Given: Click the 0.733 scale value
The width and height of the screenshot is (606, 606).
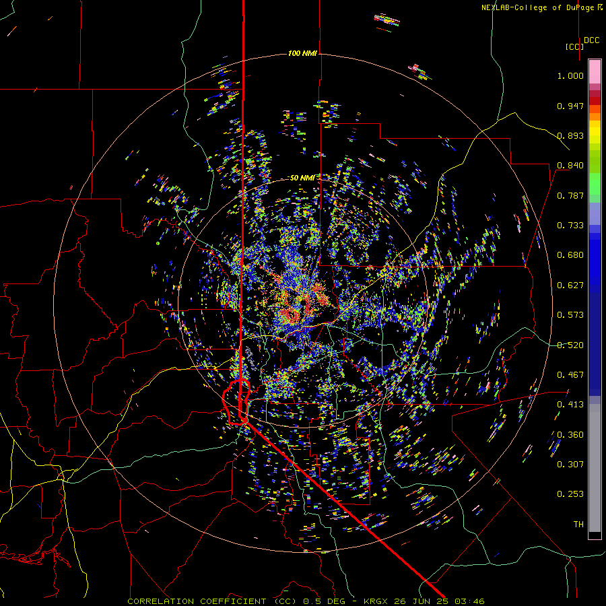Looking at the screenshot, I should point(570,226).
